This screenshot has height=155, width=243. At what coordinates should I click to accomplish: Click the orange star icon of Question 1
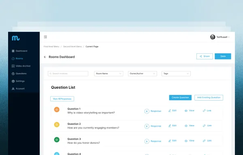click(57, 110)
